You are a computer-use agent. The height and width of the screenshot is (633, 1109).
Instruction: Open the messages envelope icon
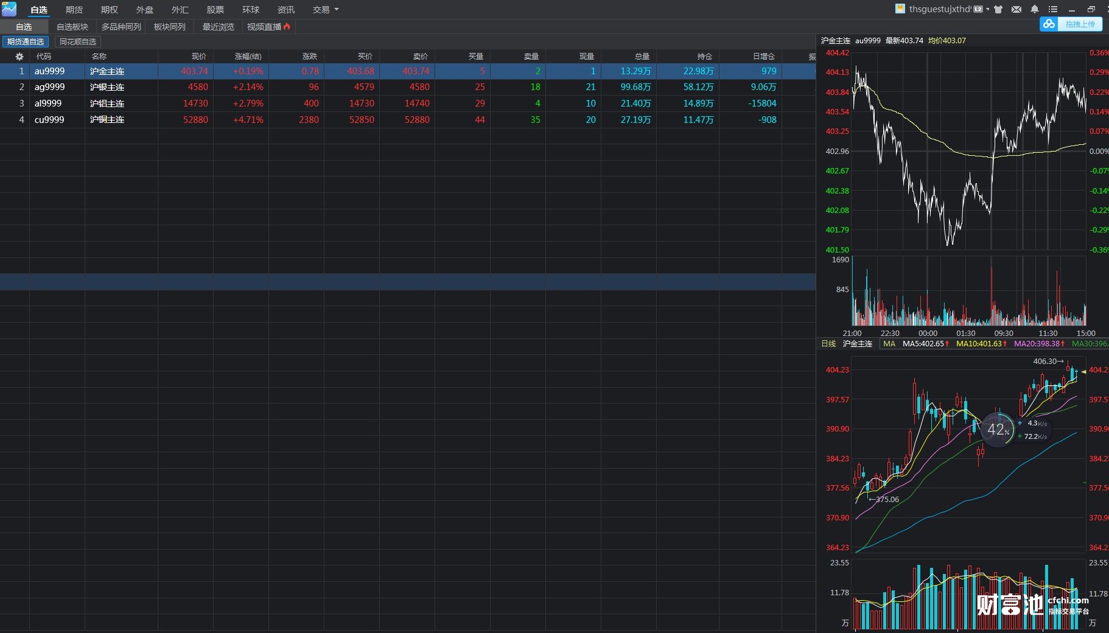point(1016,9)
